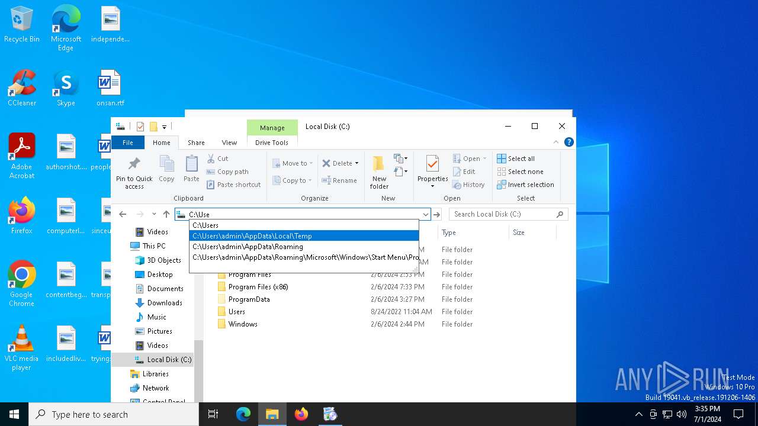The width and height of the screenshot is (758, 426).
Task: Select Libraries in navigation pane
Action: pos(155,374)
